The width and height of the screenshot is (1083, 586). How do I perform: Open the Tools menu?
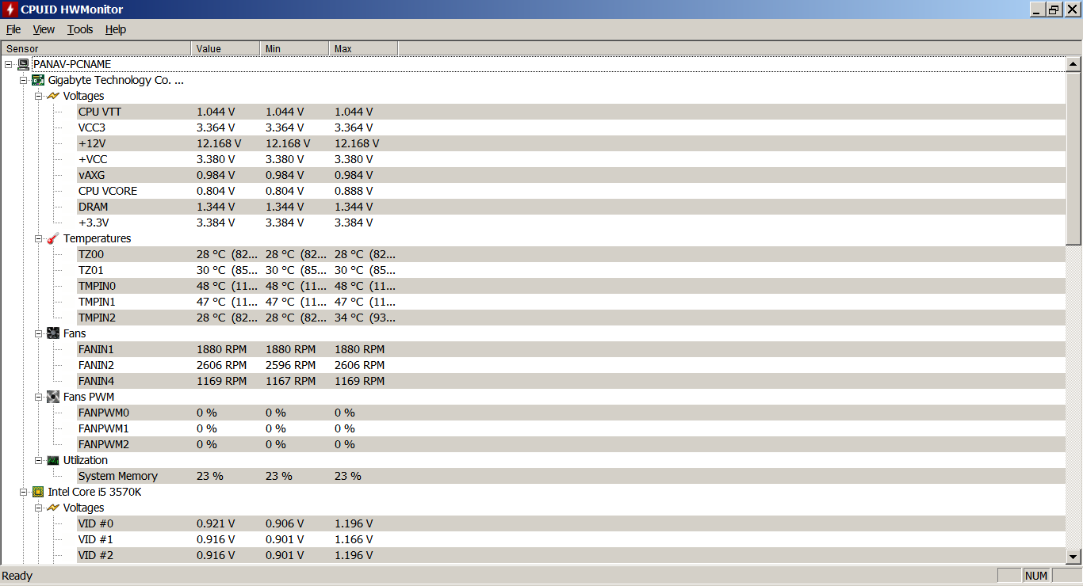[x=80, y=29]
